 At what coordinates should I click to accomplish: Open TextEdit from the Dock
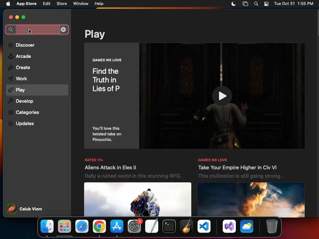point(152,226)
